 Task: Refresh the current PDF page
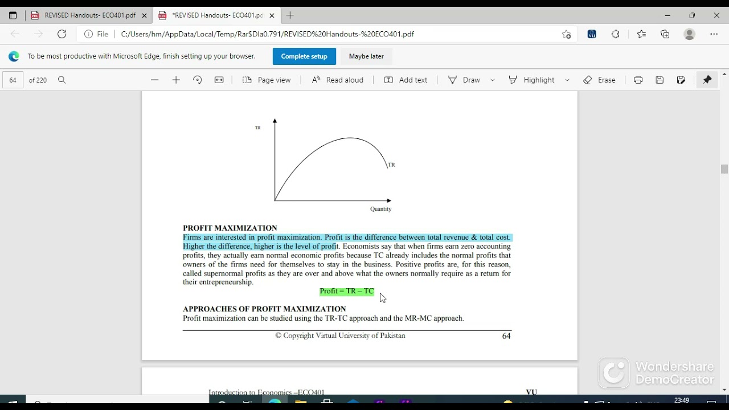tap(62, 34)
